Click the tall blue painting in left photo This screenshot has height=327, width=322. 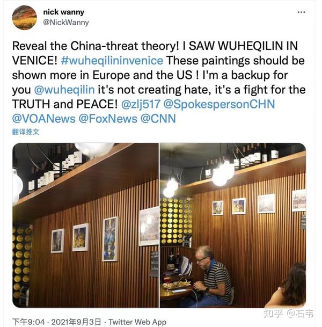click(110, 239)
